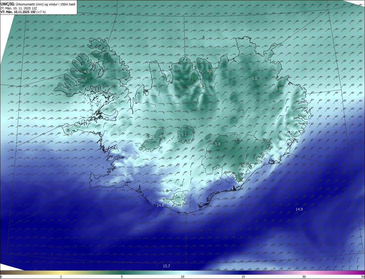This screenshot has height=279, width=365.
Task: Click the 15.7 value label near the bottom edge
Action: [167, 266]
